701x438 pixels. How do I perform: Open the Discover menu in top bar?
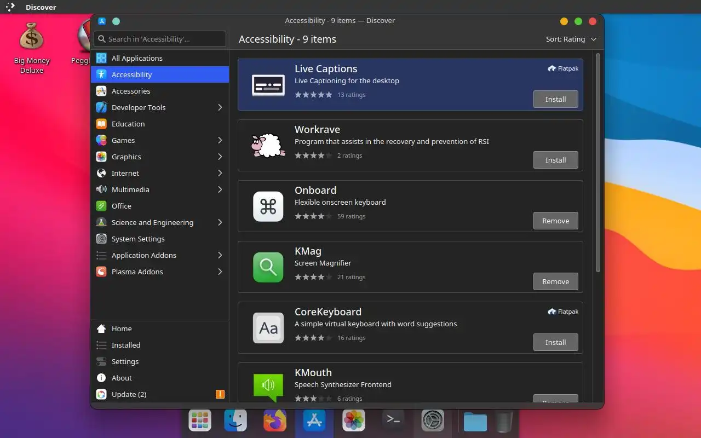[41, 7]
